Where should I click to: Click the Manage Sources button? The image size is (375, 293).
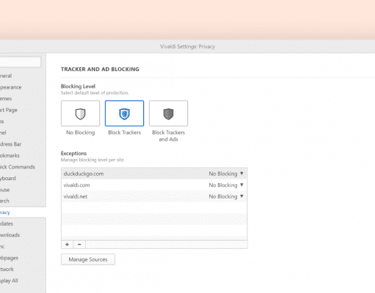(x=88, y=259)
